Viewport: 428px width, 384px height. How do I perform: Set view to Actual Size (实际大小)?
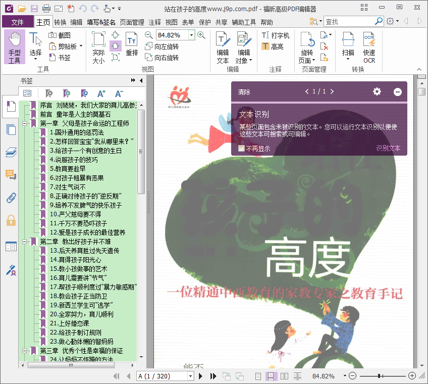[x=98, y=47]
